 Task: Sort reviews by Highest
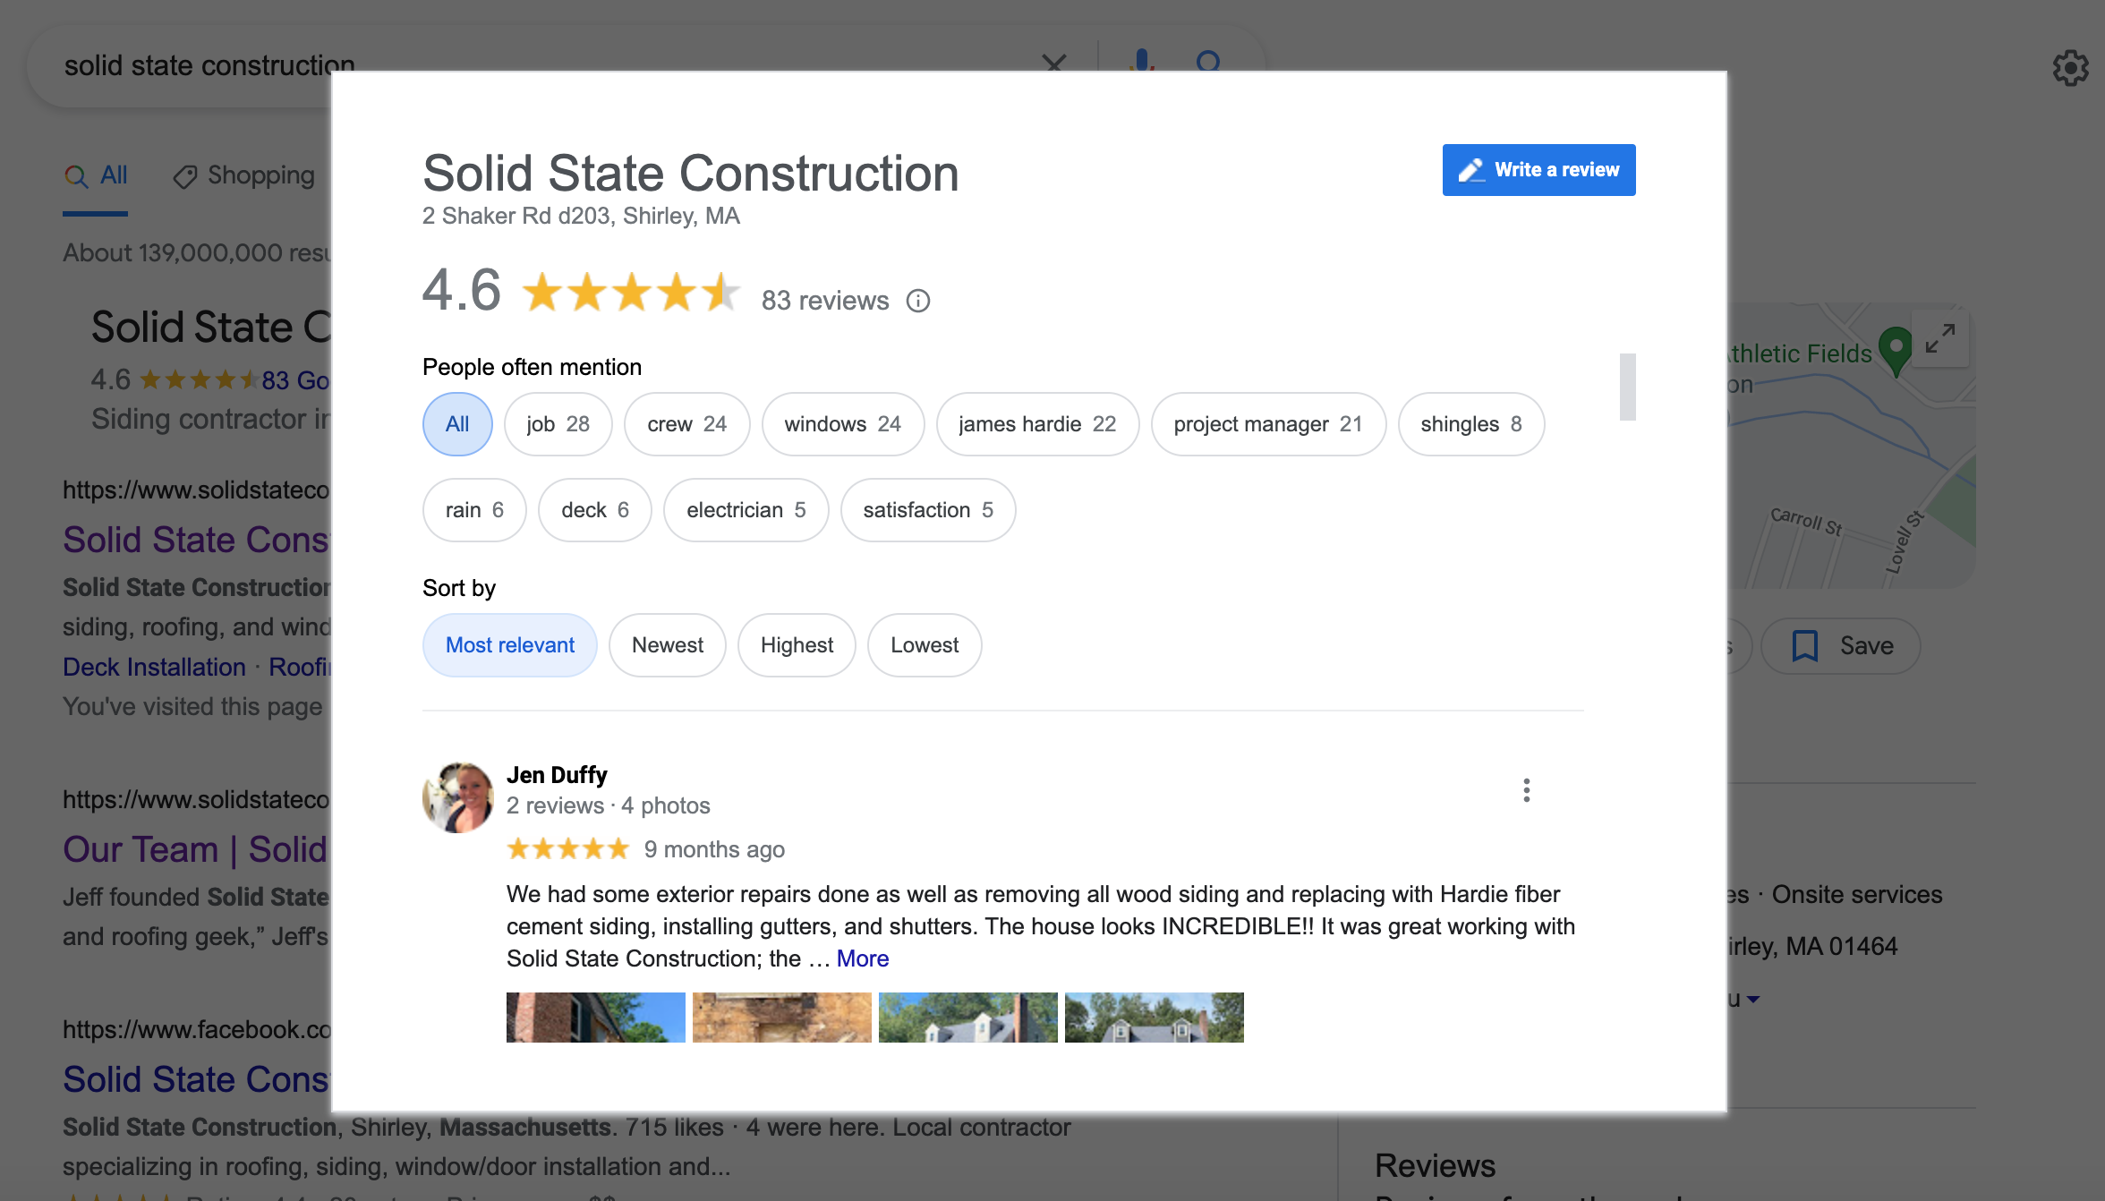click(797, 645)
